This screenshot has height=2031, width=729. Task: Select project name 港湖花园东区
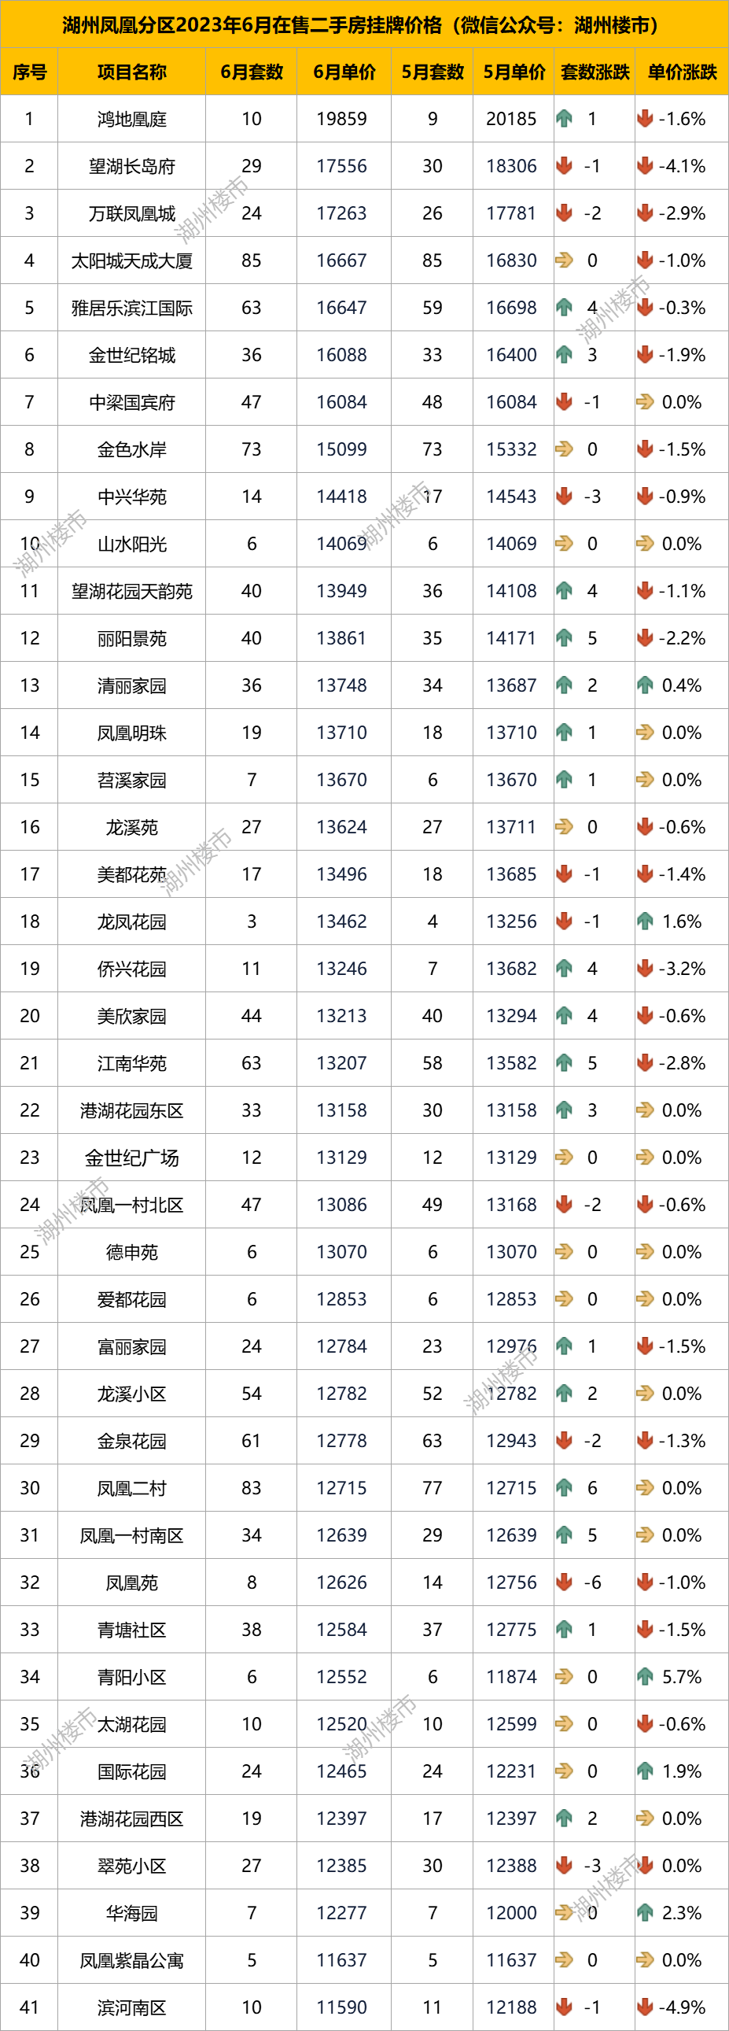(x=131, y=1111)
